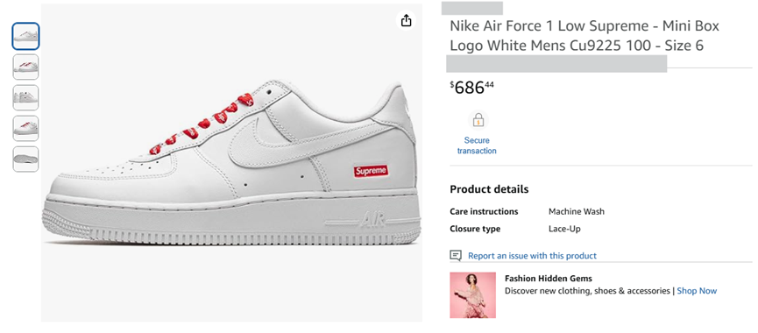Open the Secure transaction link

(x=477, y=145)
